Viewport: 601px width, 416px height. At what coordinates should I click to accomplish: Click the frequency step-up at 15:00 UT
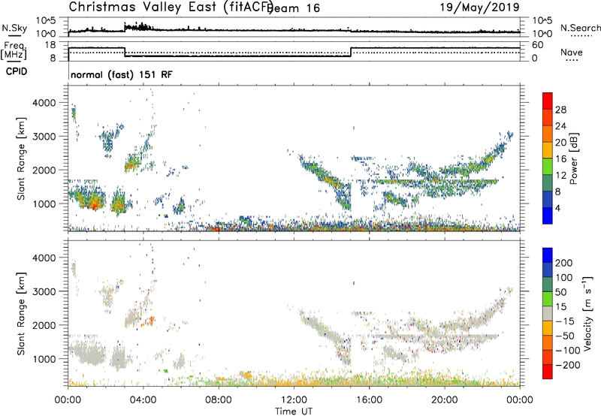[351, 52]
